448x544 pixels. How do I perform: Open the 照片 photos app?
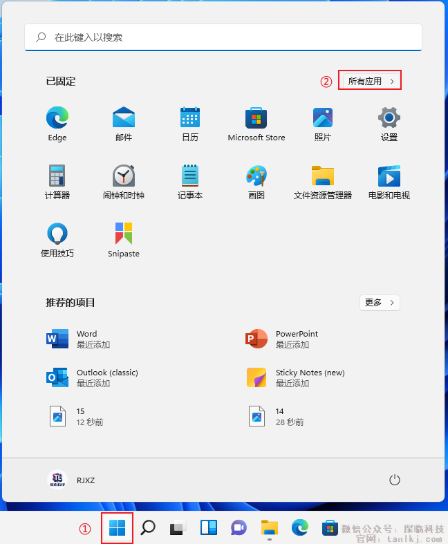(323, 124)
